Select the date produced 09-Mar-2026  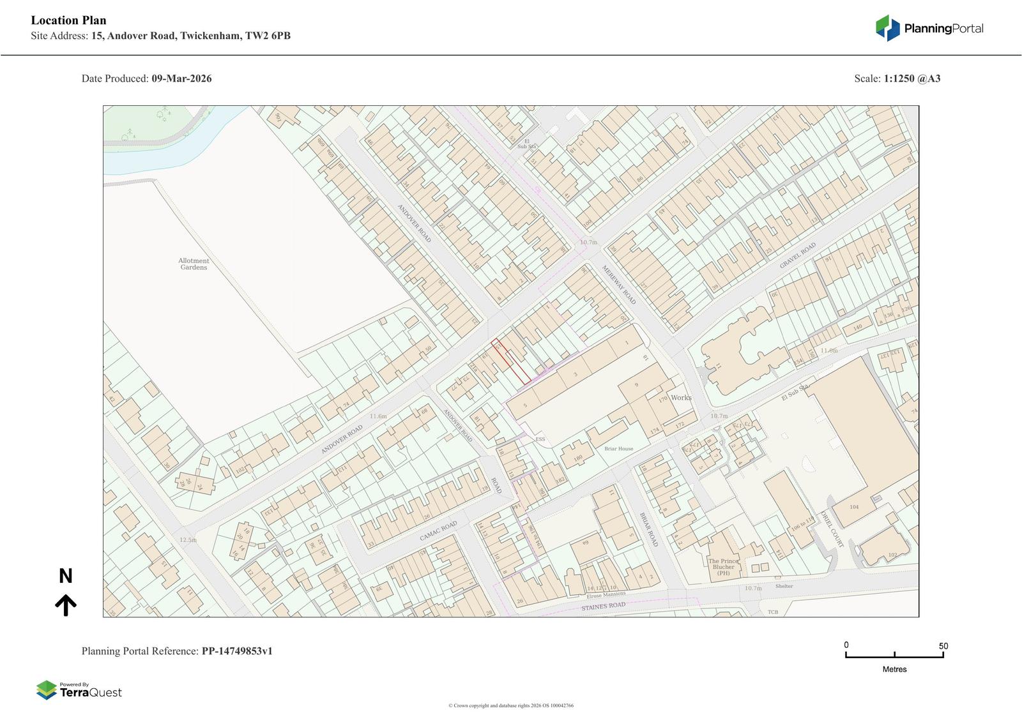(181, 79)
